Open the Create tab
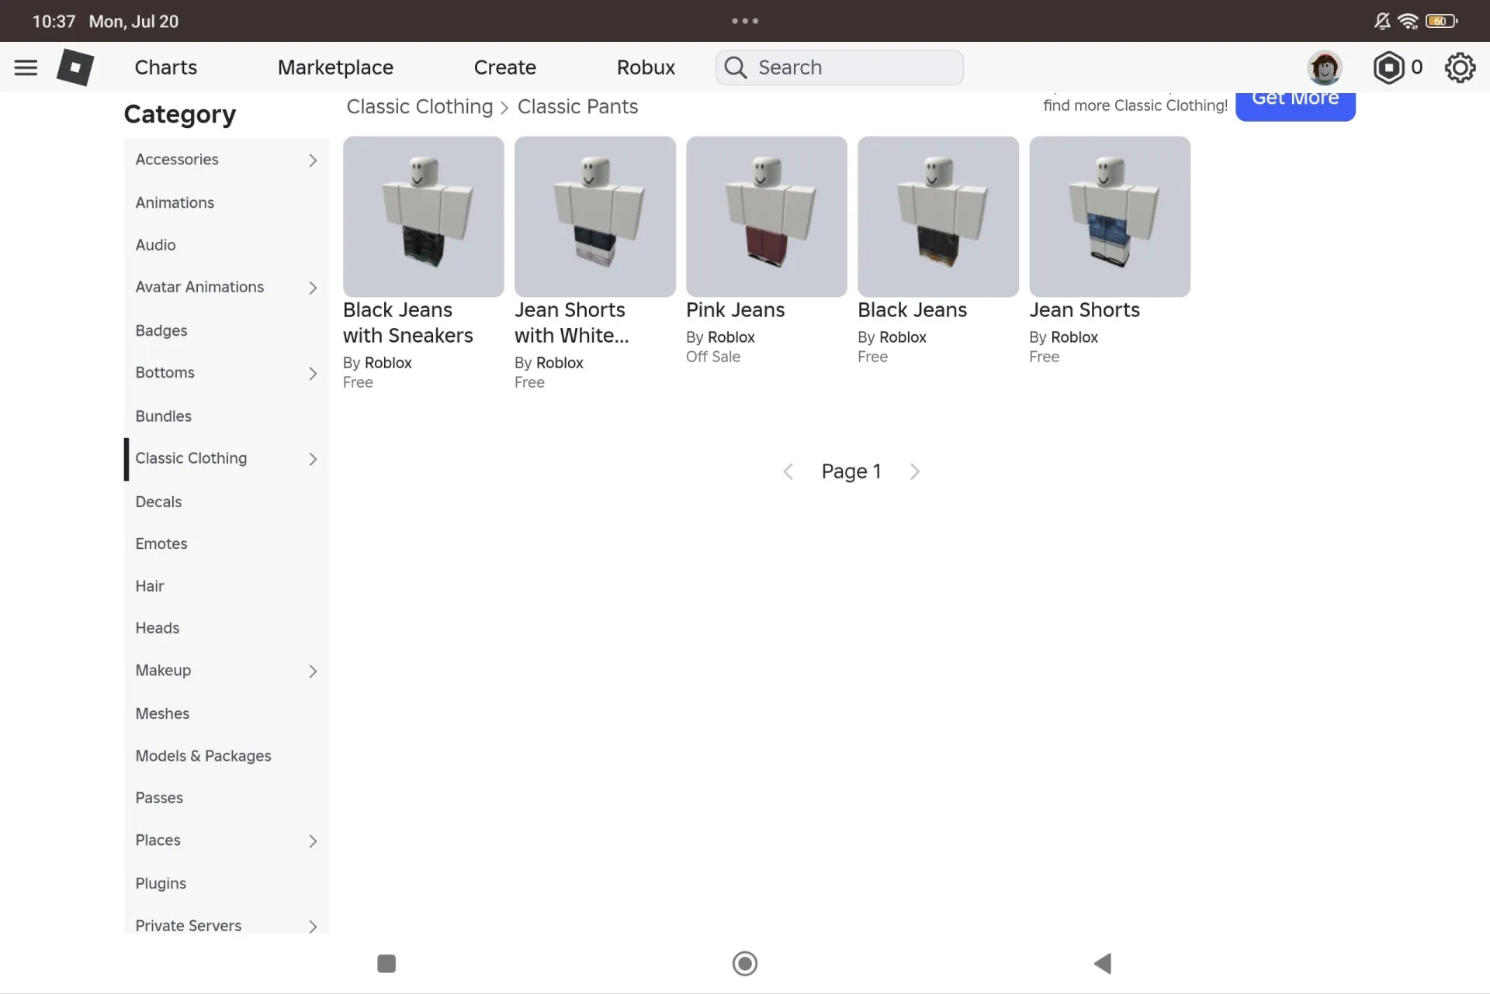The width and height of the screenshot is (1490, 994). pos(504,67)
